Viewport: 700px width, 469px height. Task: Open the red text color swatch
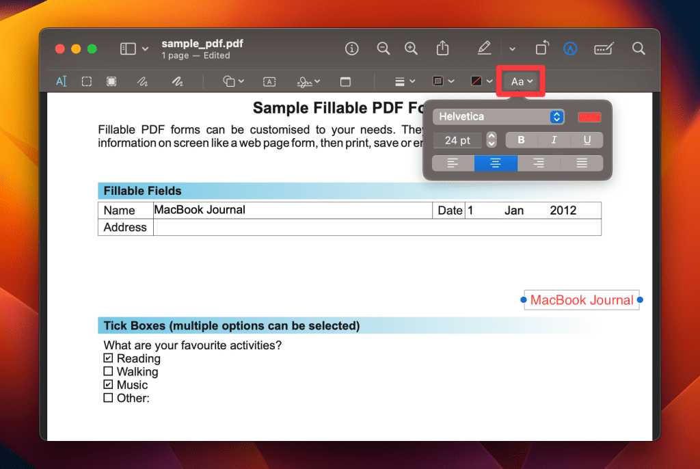tap(589, 117)
